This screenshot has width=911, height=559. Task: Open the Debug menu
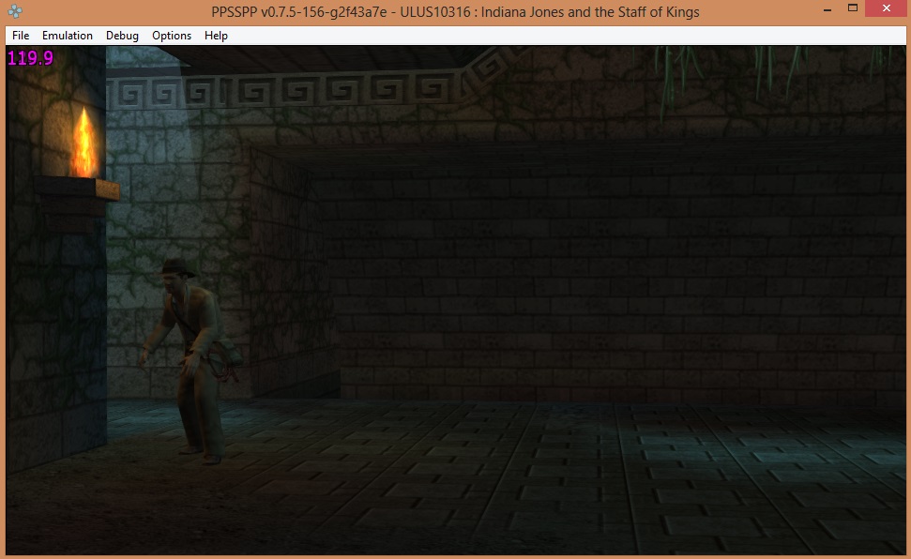click(122, 36)
